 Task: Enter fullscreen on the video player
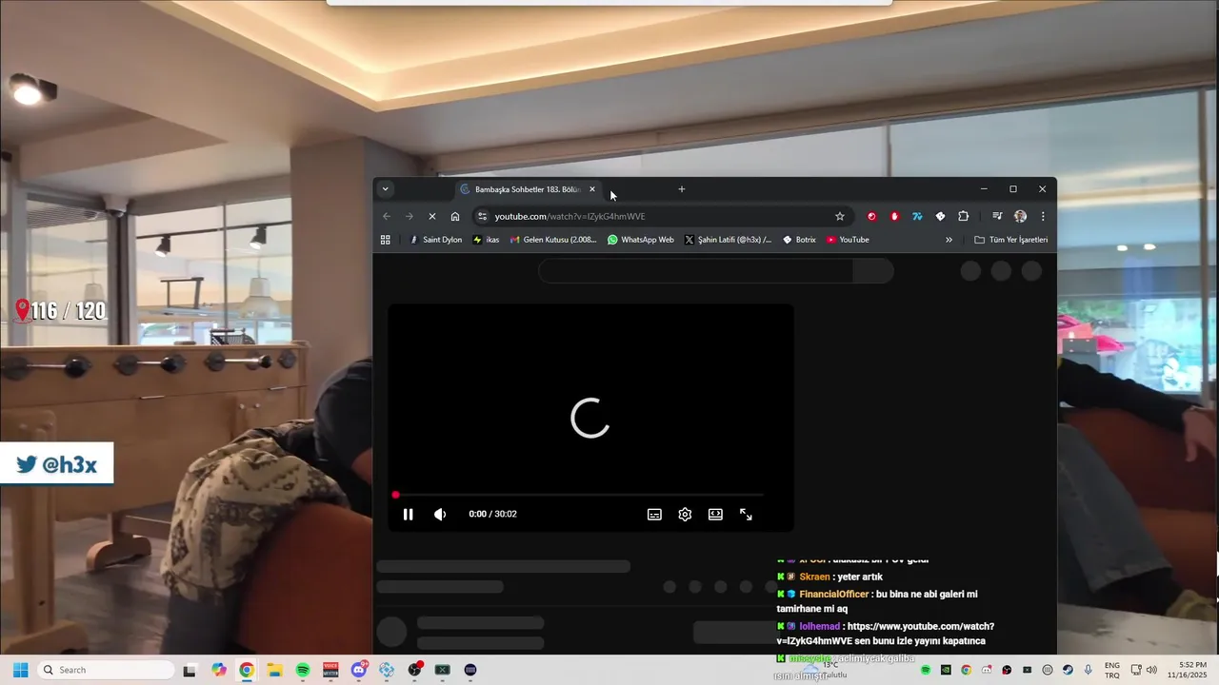pyautogui.click(x=746, y=514)
